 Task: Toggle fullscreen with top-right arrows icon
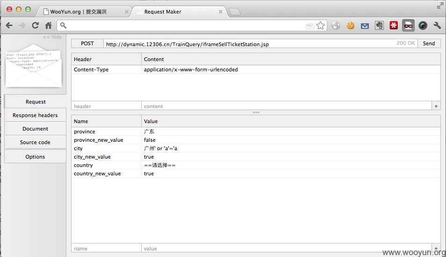coord(440,6)
